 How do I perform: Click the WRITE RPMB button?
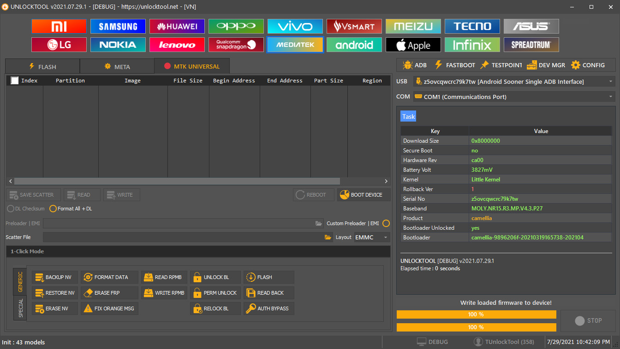pyautogui.click(x=164, y=293)
